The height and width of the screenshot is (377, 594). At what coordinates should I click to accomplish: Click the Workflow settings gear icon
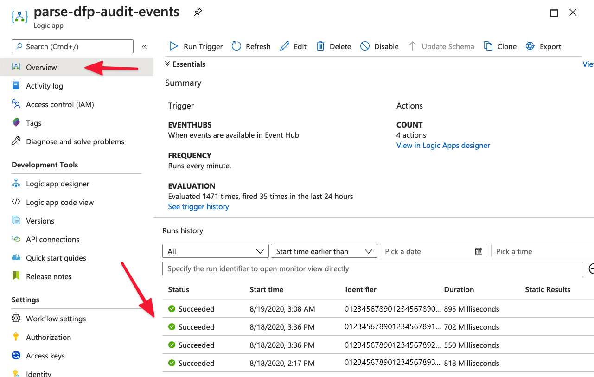coord(16,318)
